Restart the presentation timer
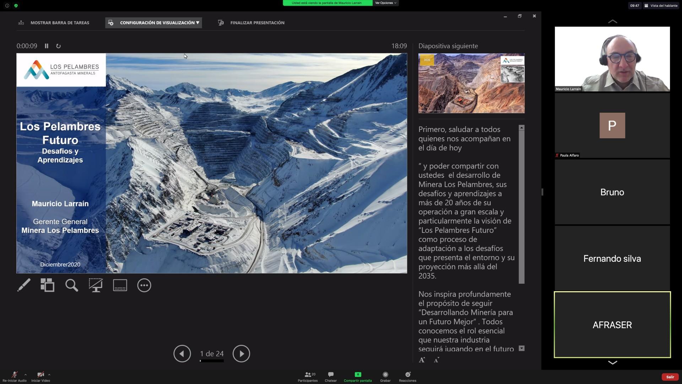This screenshot has width=682, height=384. 59,46
